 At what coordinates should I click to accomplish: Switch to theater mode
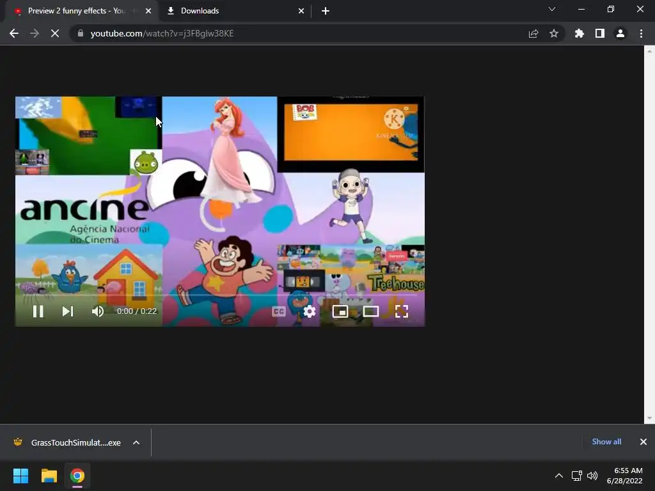click(370, 311)
